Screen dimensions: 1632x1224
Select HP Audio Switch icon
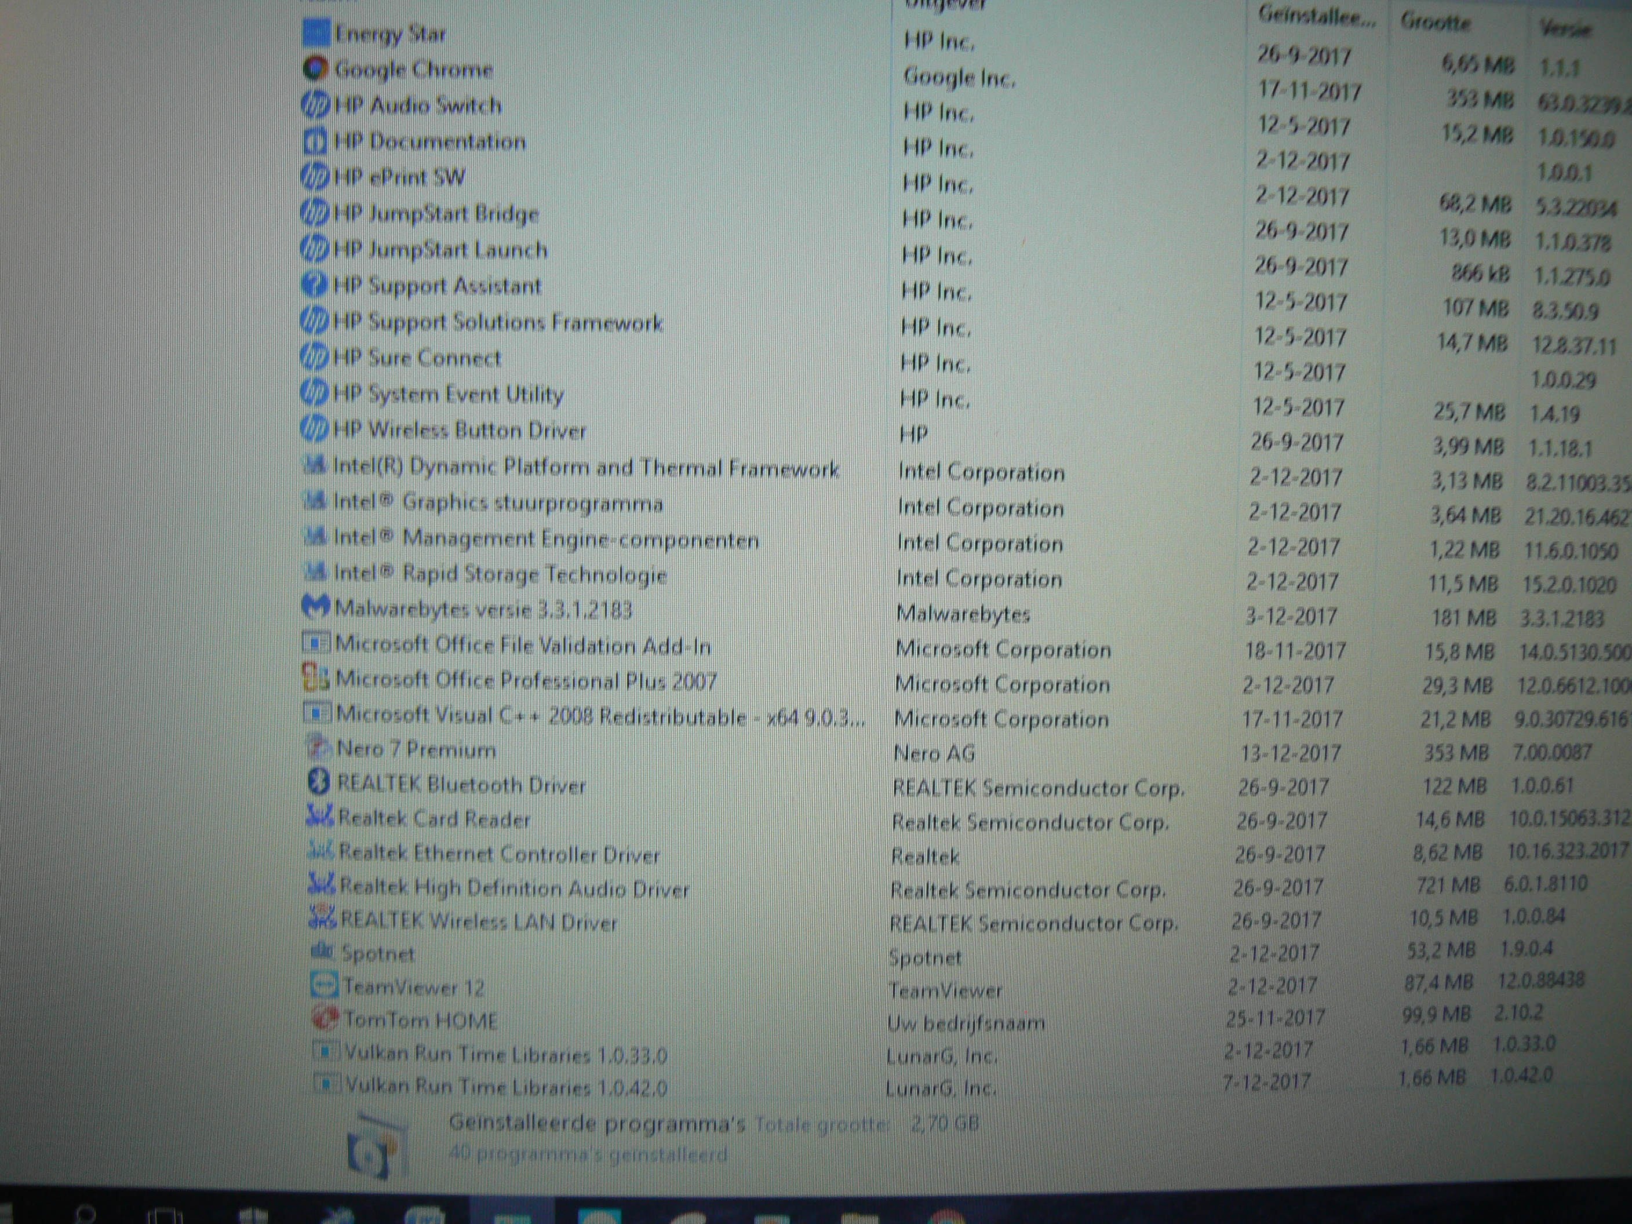pos(315,105)
